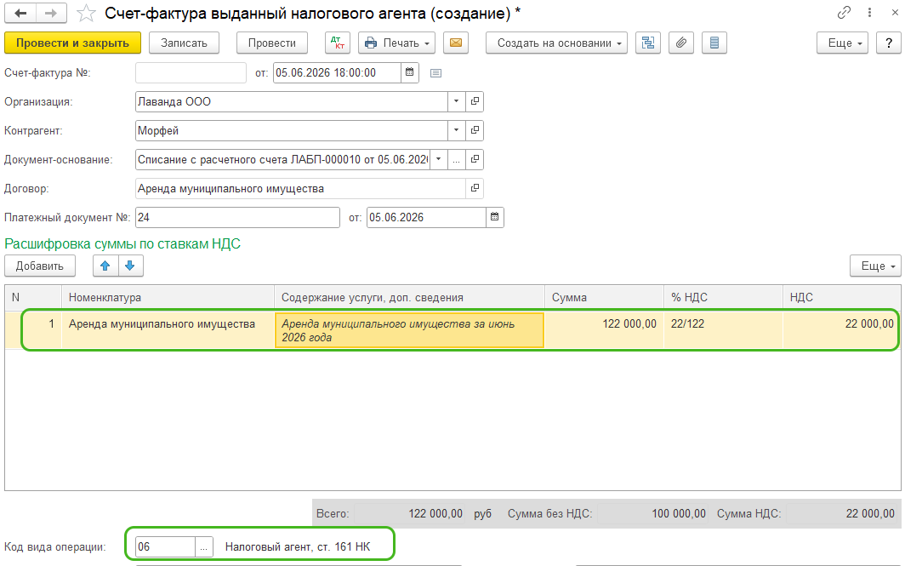The width and height of the screenshot is (905, 566).
Task: Open help with question mark button
Action: click(x=888, y=43)
